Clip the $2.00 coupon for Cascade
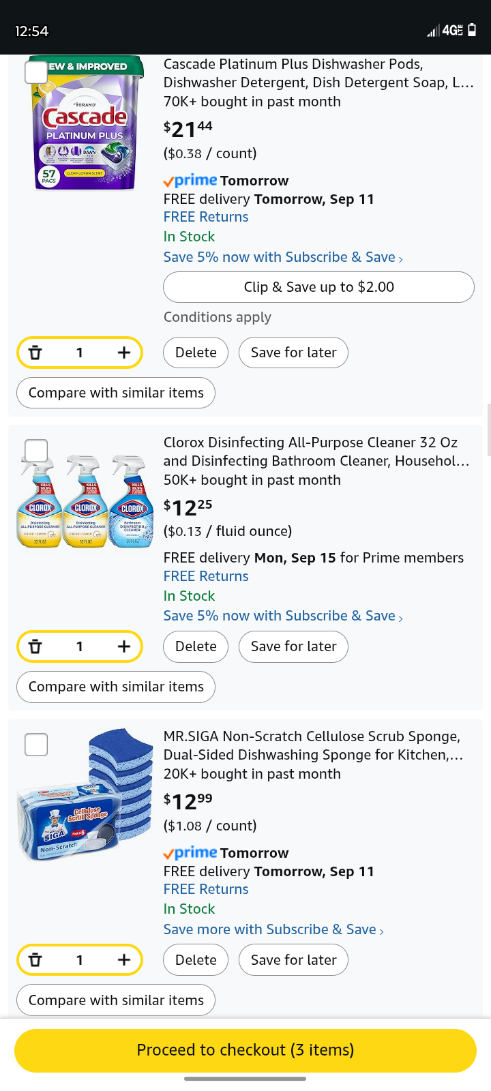The height and width of the screenshot is (1091, 491). (x=318, y=287)
